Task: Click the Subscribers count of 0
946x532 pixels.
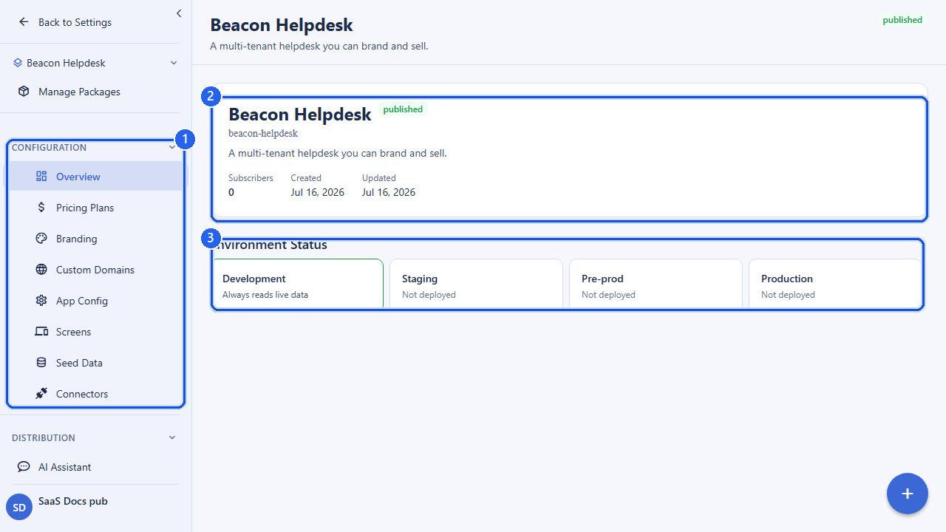Action: (231, 192)
